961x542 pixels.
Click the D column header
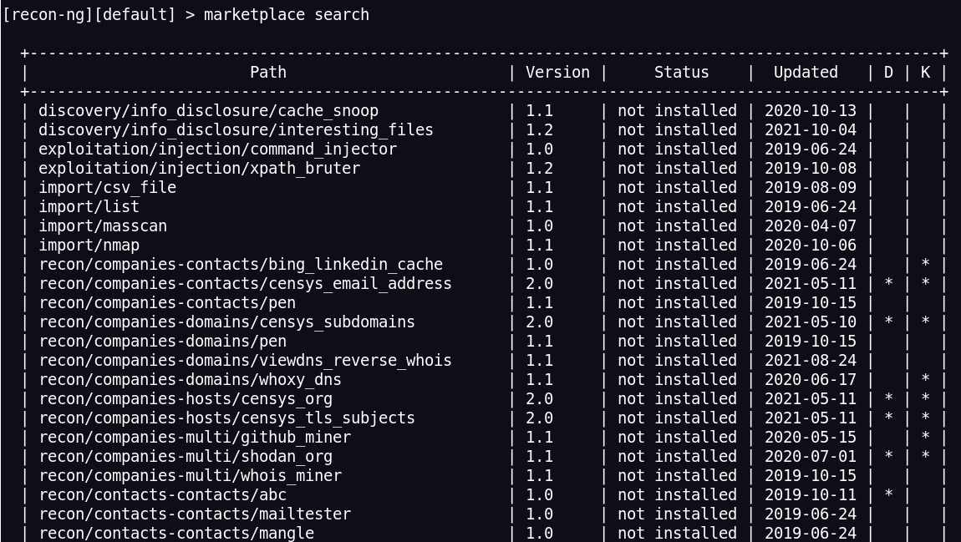click(x=888, y=73)
